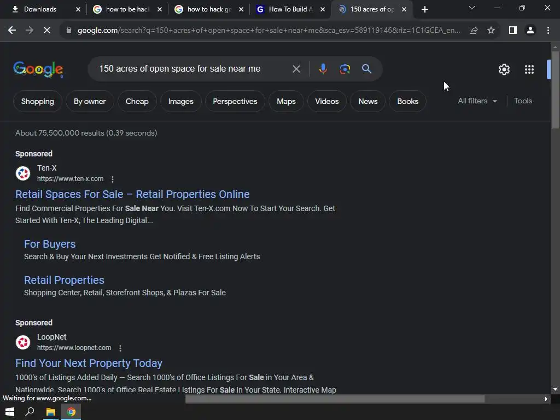This screenshot has height=420, width=560.
Task: Click the vertical scrollbar down arrow
Action: click(x=555, y=389)
